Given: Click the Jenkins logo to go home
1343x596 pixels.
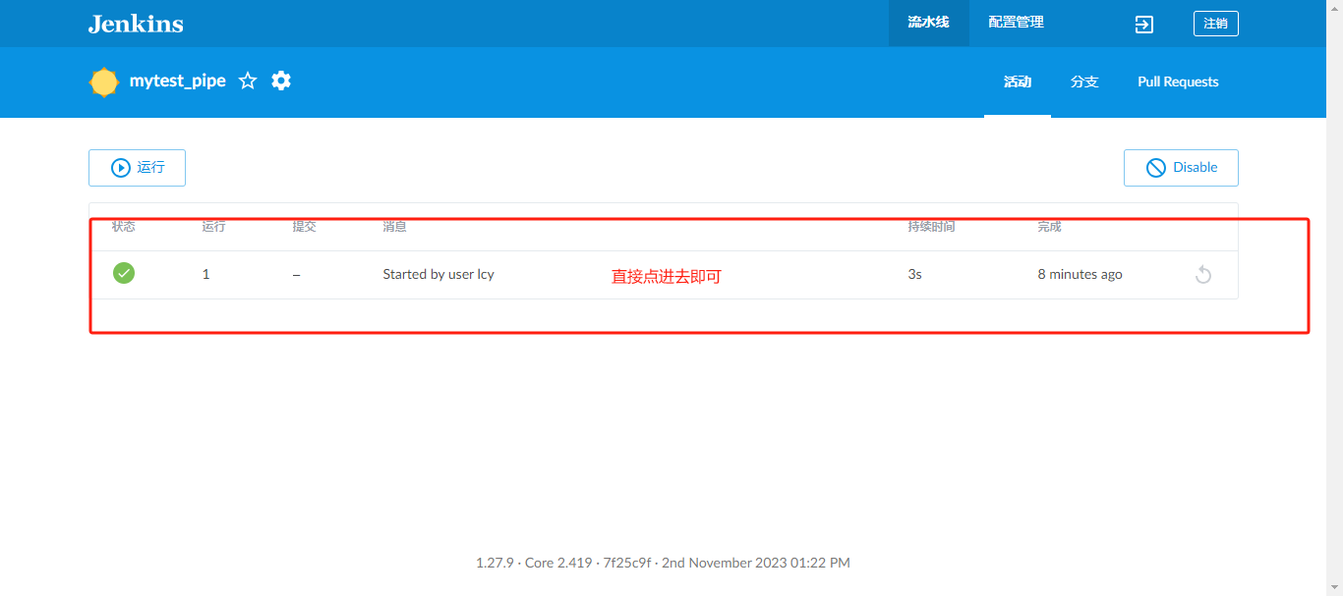Looking at the screenshot, I should (135, 23).
